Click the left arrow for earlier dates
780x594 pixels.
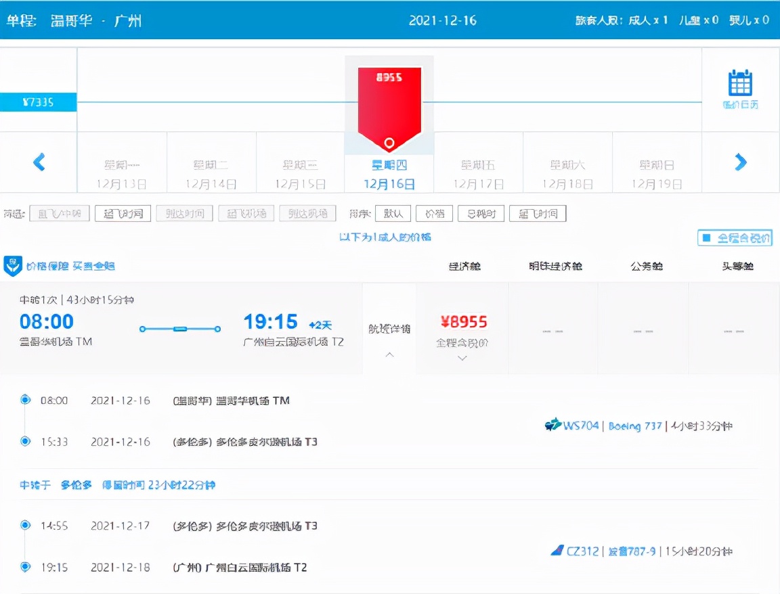(39, 162)
